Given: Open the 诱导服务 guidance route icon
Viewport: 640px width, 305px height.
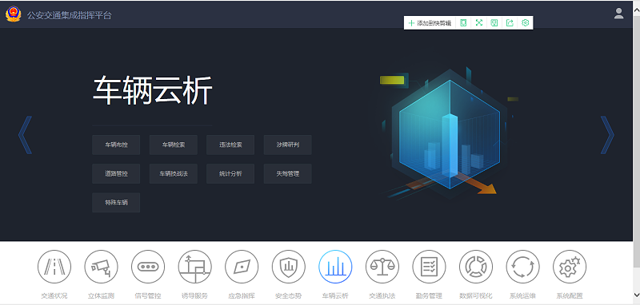Looking at the screenshot, I should (195, 267).
